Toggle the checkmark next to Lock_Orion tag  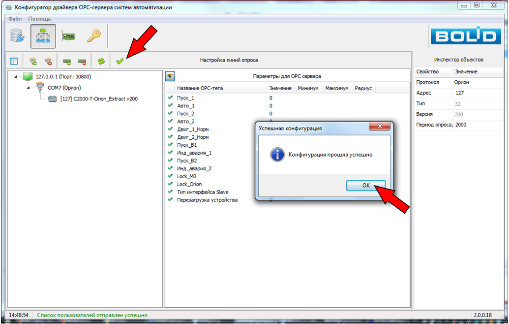tap(170, 184)
